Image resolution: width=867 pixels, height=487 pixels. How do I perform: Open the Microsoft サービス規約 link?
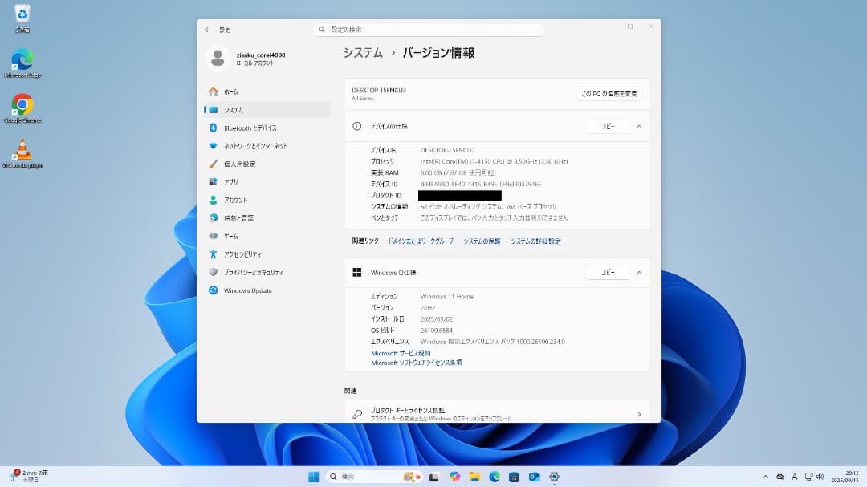tap(401, 353)
